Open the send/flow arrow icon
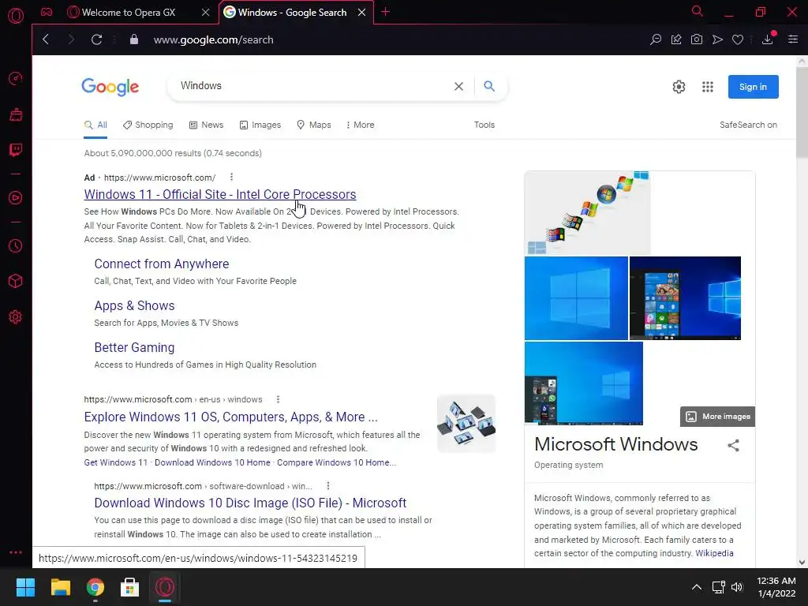Viewport: 808px width, 606px height. pyautogui.click(x=717, y=39)
